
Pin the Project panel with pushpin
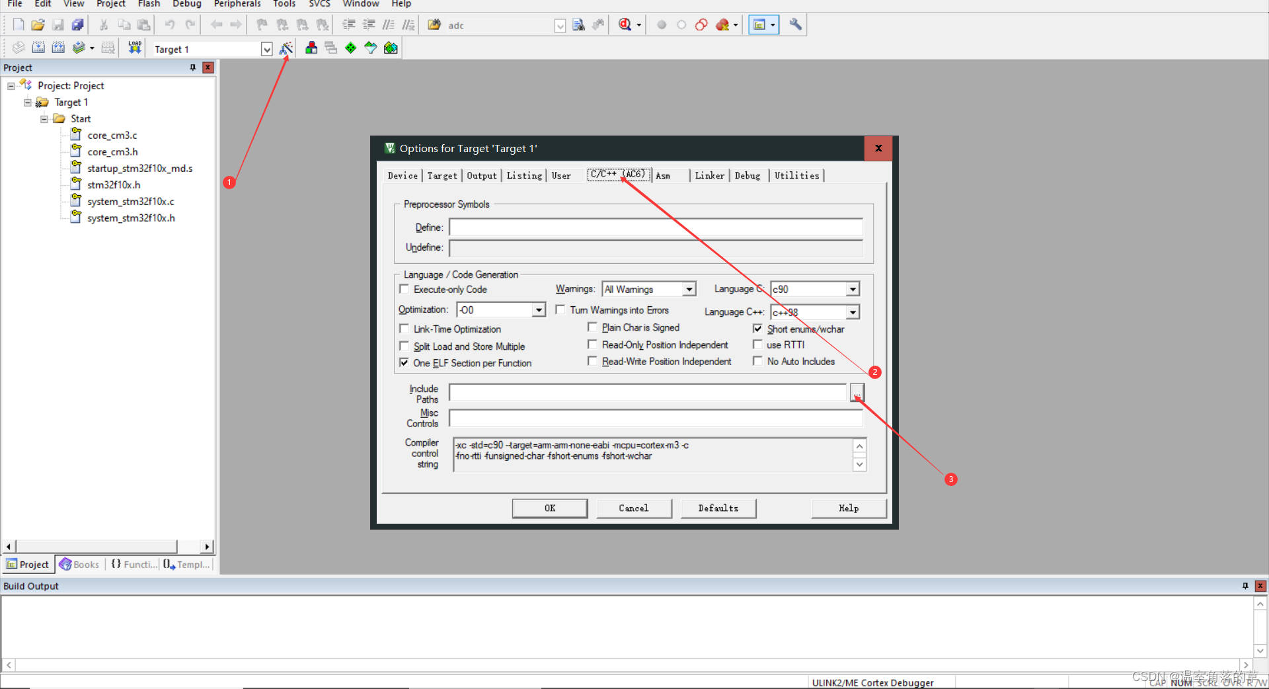click(x=192, y=67)
